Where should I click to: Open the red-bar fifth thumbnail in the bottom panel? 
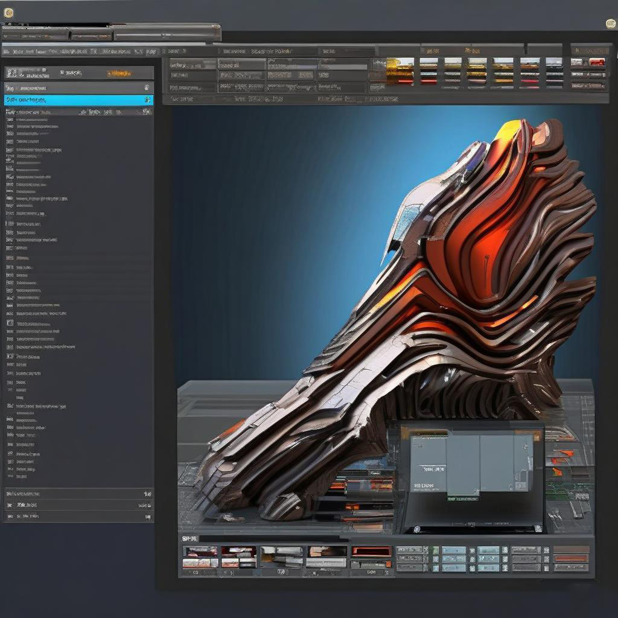371,557
